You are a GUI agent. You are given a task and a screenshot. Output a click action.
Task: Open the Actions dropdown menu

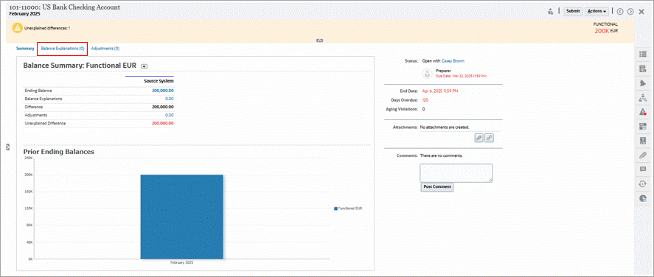pos(597,11)
